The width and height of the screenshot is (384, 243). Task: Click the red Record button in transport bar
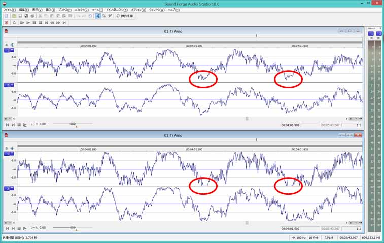7,23
